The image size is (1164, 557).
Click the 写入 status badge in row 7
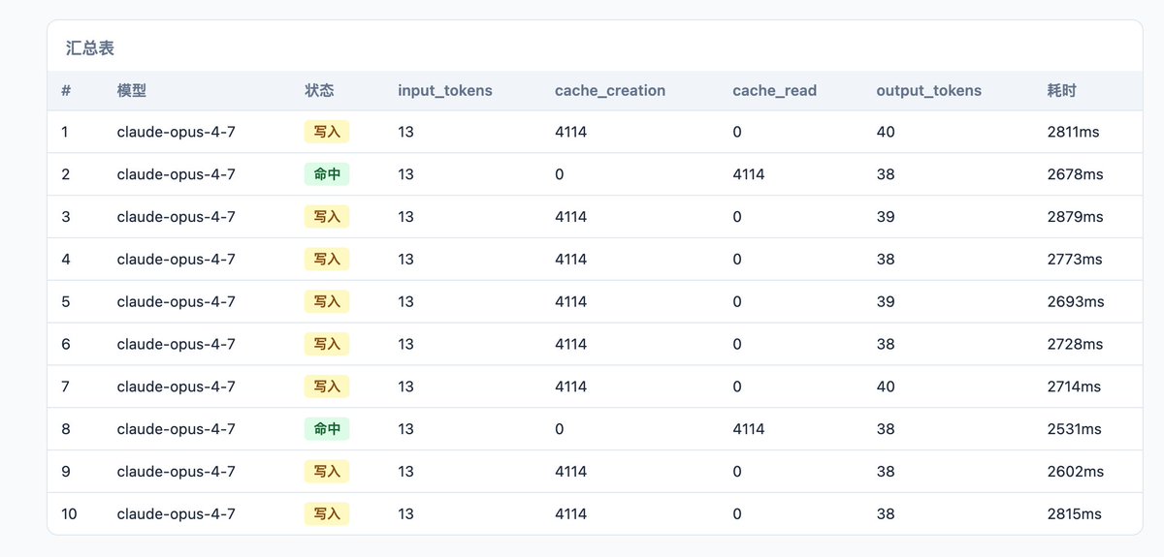(327, 387)
